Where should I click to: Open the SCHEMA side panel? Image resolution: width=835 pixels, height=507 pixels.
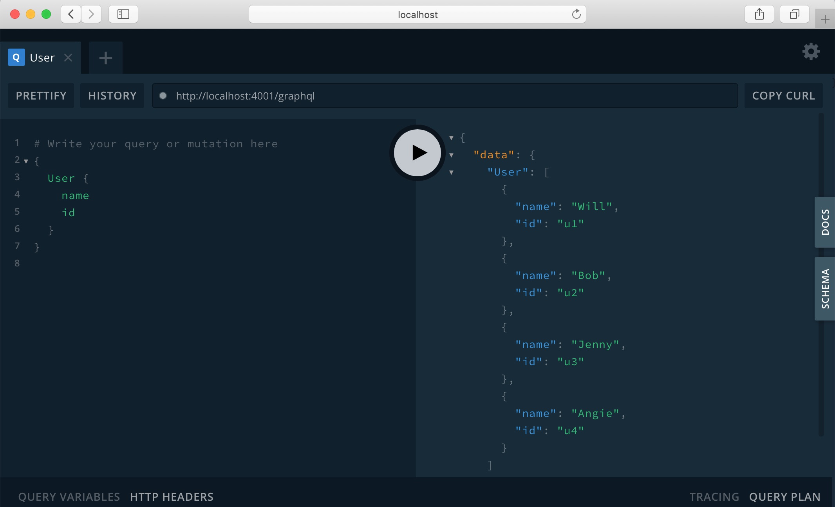coord(825,289)
